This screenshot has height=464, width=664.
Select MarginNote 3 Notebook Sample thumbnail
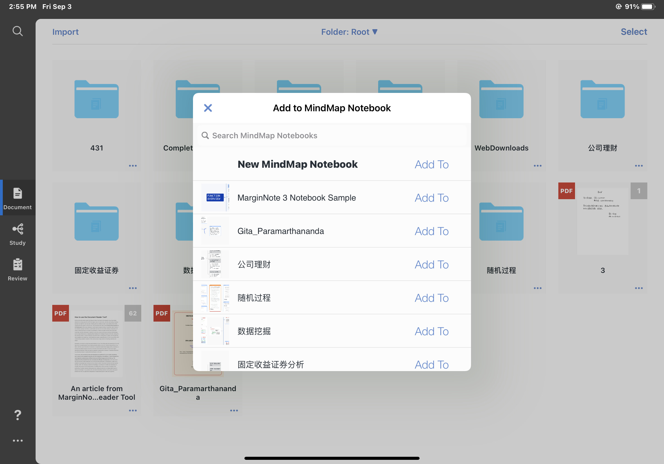(215, 198)
